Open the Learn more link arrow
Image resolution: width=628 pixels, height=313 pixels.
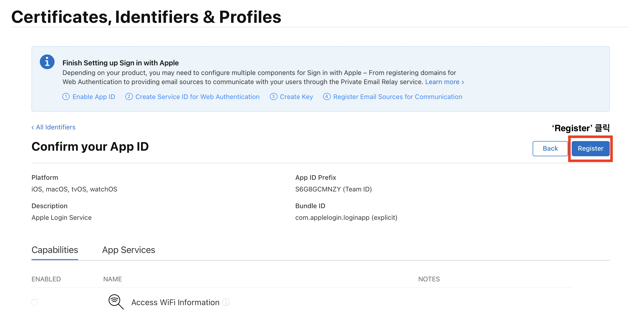[x=463, y=82]
